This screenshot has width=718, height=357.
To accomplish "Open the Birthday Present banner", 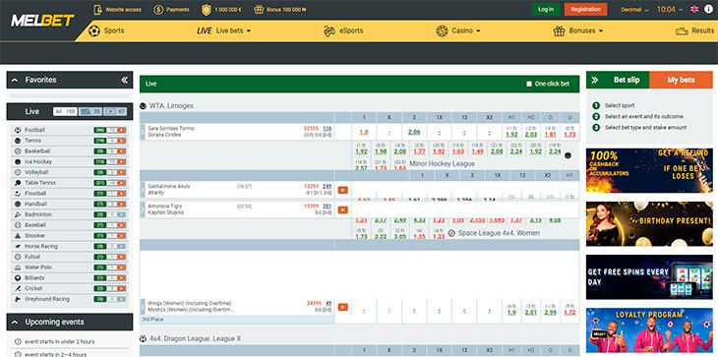I will 649,224.
